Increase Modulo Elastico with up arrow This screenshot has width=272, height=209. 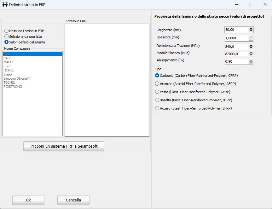click(x=251, y=53)
